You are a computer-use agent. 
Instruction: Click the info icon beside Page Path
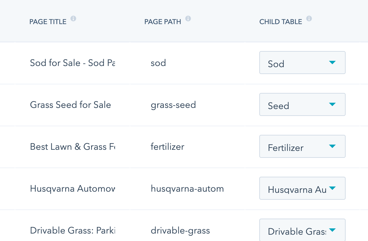click(x=188, y=19)
